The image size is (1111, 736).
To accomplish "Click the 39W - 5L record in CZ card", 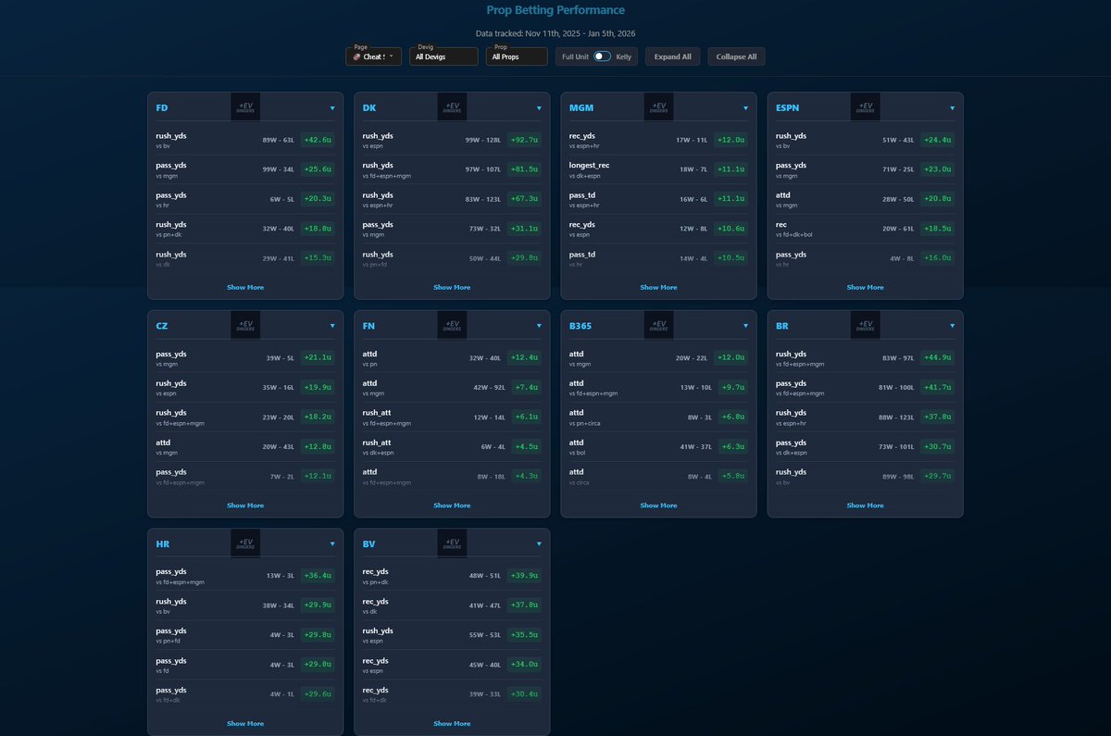I will 280,358.
